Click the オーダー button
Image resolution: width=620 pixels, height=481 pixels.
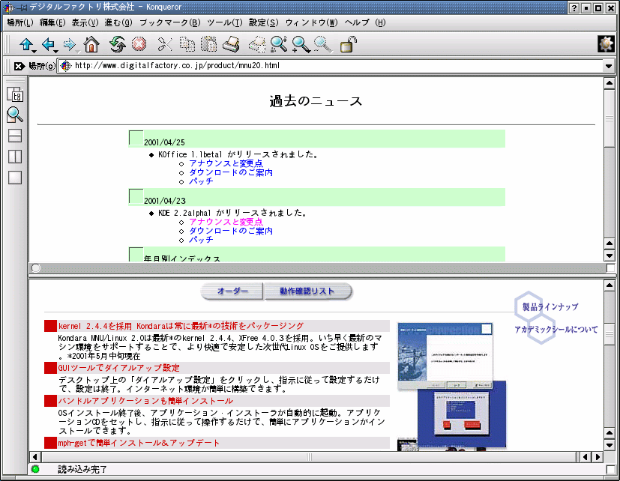(232, 291)
